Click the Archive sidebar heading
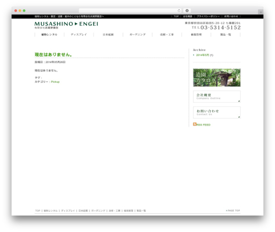Viewport: 275px width, 232px height. pos(199,50)
